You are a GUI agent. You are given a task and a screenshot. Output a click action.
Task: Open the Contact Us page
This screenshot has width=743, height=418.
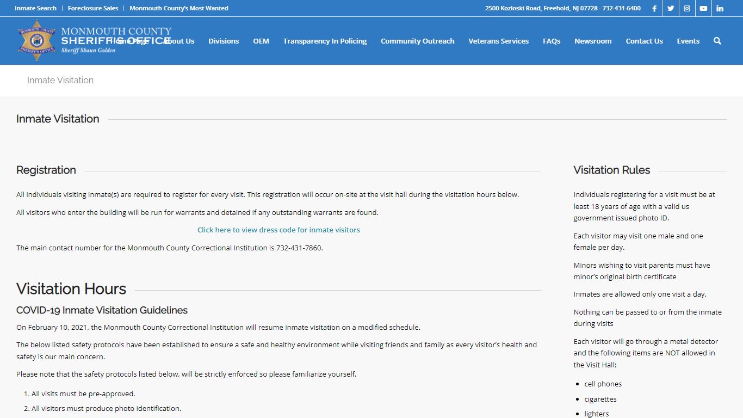pos(644,41)
